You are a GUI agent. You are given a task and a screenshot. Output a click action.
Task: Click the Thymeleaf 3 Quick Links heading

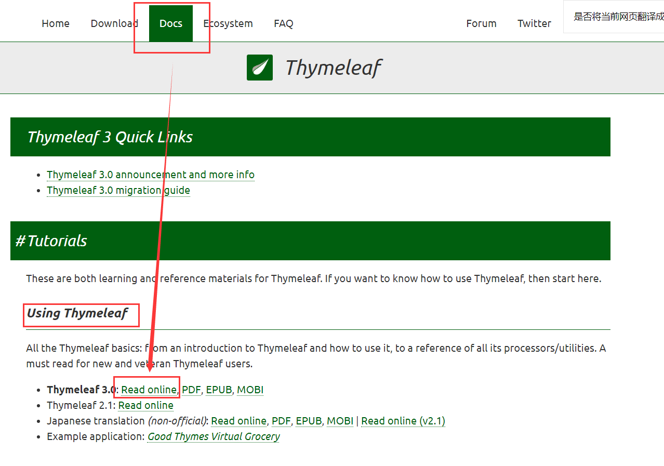[110, 137]
